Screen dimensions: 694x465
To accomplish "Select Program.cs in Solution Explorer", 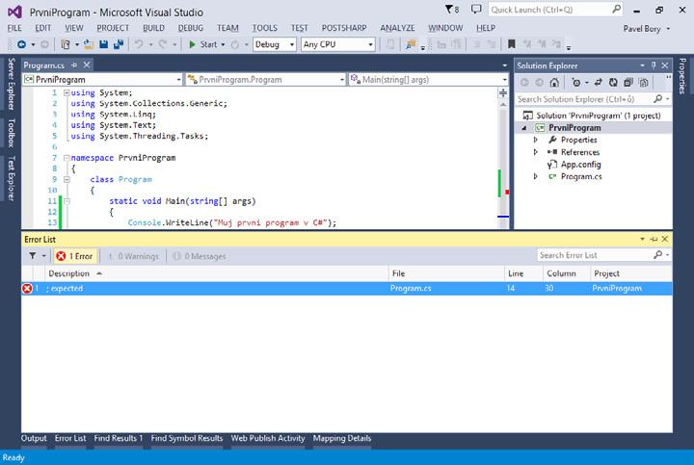I will [581, 177].
